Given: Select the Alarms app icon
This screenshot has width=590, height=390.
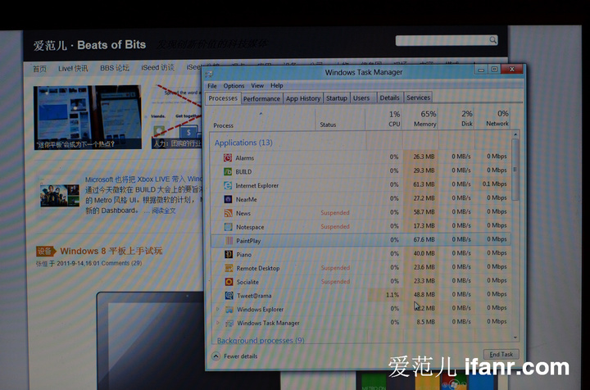Looking at the screenshot, I should pos(228,157).
